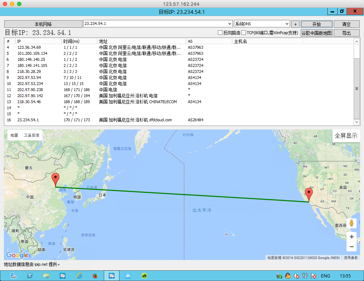Expand the target IP address dropdown
Viewport: 364px width, 281px height.
[229, 24]
